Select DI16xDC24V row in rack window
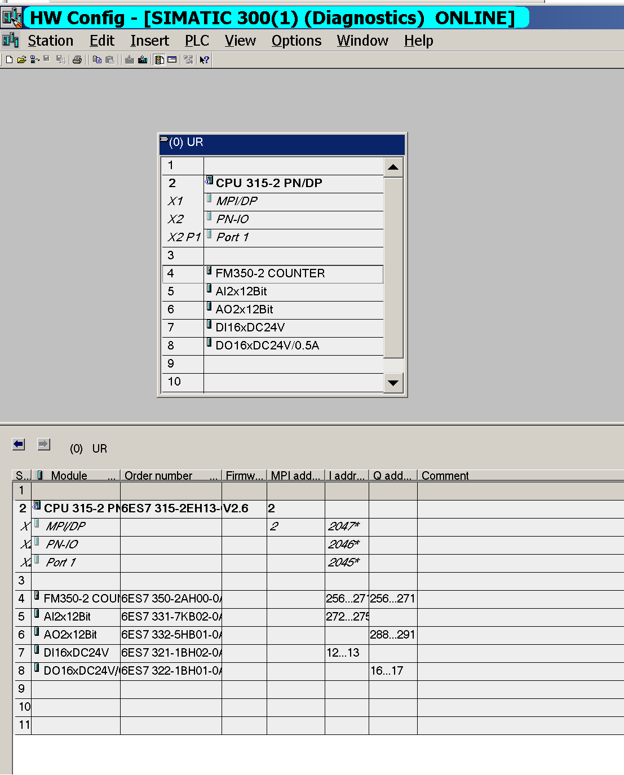This screenshot has height=775, width=624. tap(273, 327)
